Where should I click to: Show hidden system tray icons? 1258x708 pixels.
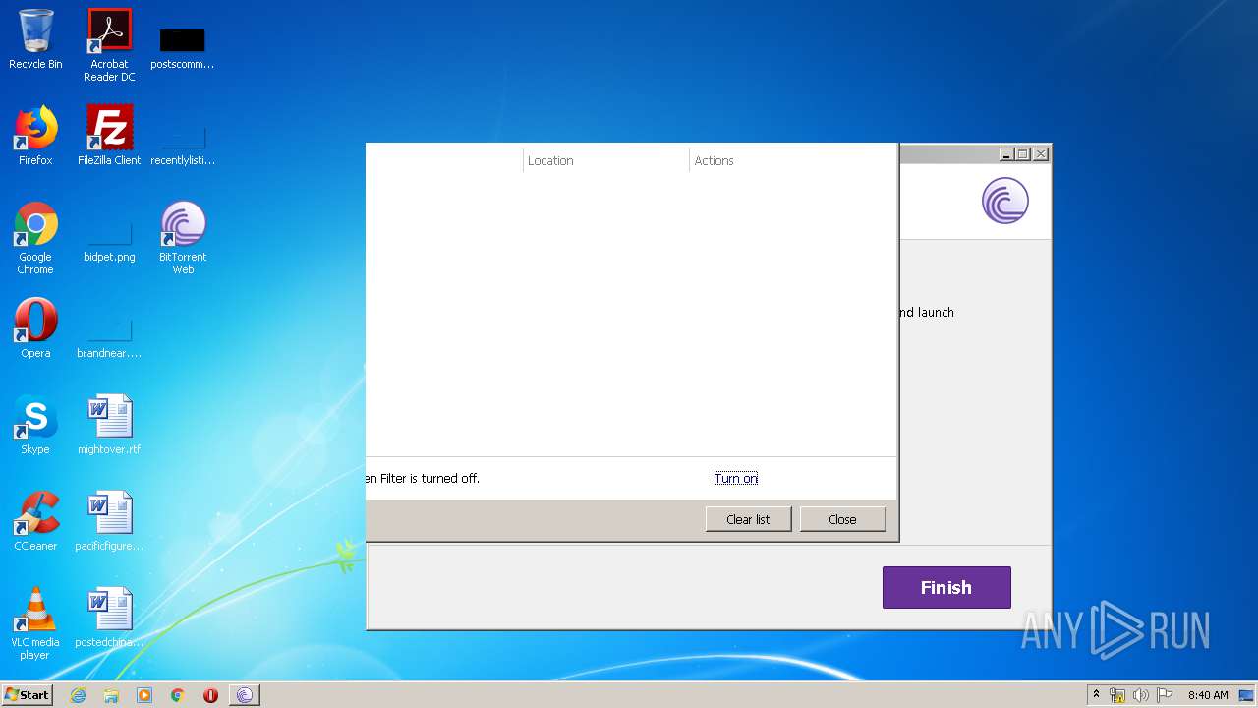click(x=1096, y=694)
